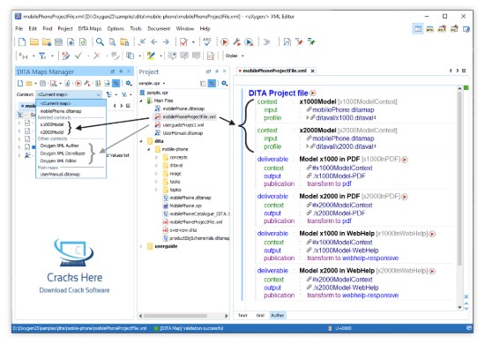Switch to Grid editing mode tab
485x344 pixels.
(260, 315)
